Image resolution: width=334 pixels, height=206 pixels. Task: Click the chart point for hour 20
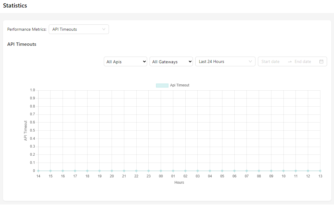pyautogui.click(x=112, y=171)
